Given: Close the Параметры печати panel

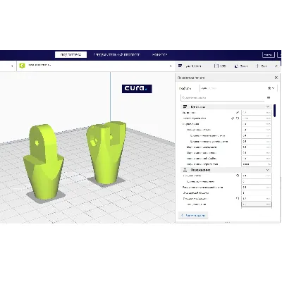Looking at the screenshot, I should [276, 78].
